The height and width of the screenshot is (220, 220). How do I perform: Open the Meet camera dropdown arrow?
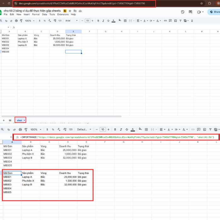tap(203, 12)
